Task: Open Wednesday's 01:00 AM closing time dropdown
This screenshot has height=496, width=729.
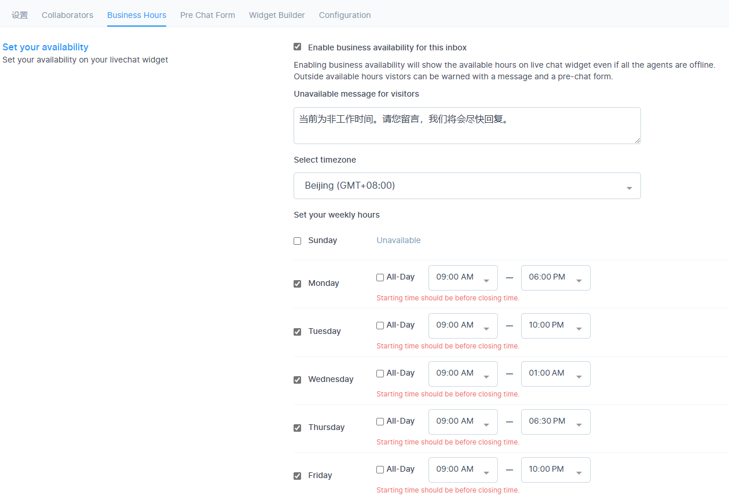Action: click(x=555, y=373)
